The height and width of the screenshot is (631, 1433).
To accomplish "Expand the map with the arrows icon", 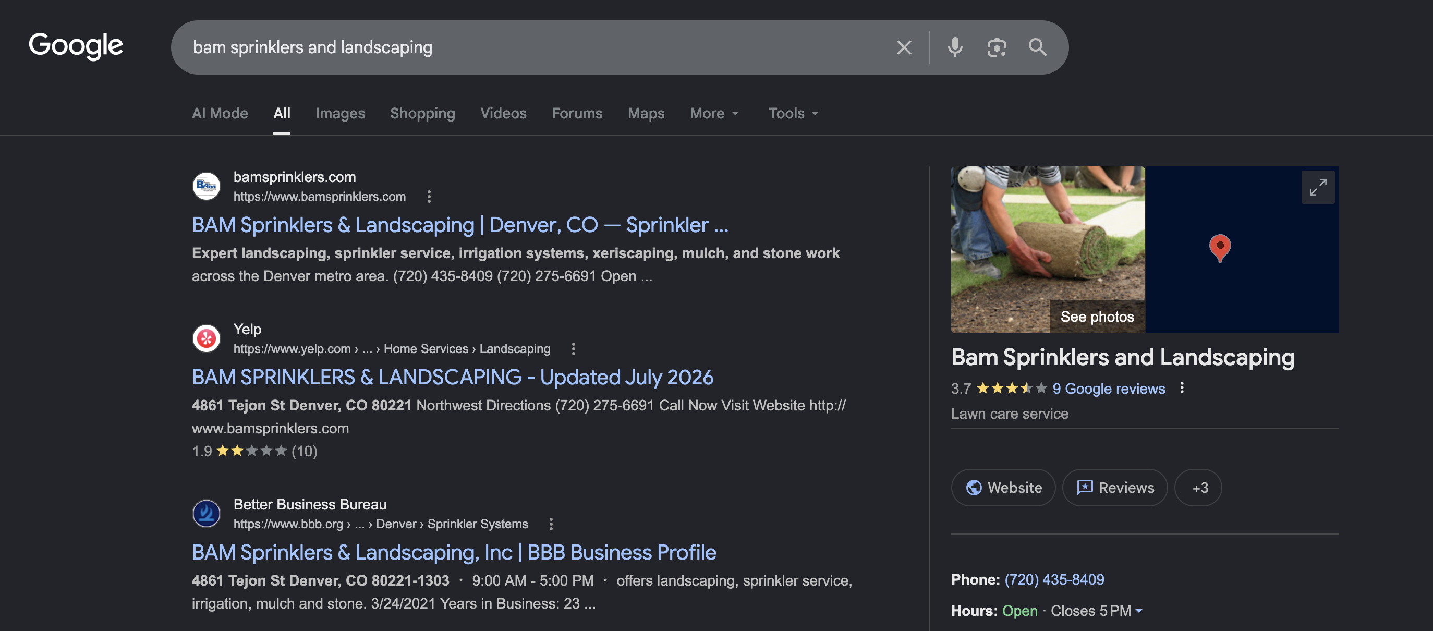I will coord(1317,188).
